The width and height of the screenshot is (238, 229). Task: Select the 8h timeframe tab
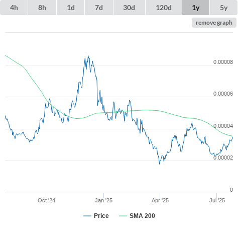(42, 8)
